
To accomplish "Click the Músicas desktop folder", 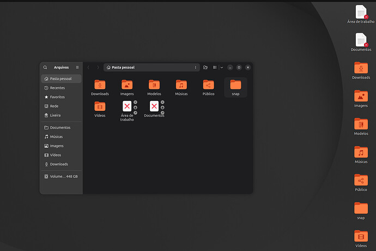I will (x=361, y=154).
